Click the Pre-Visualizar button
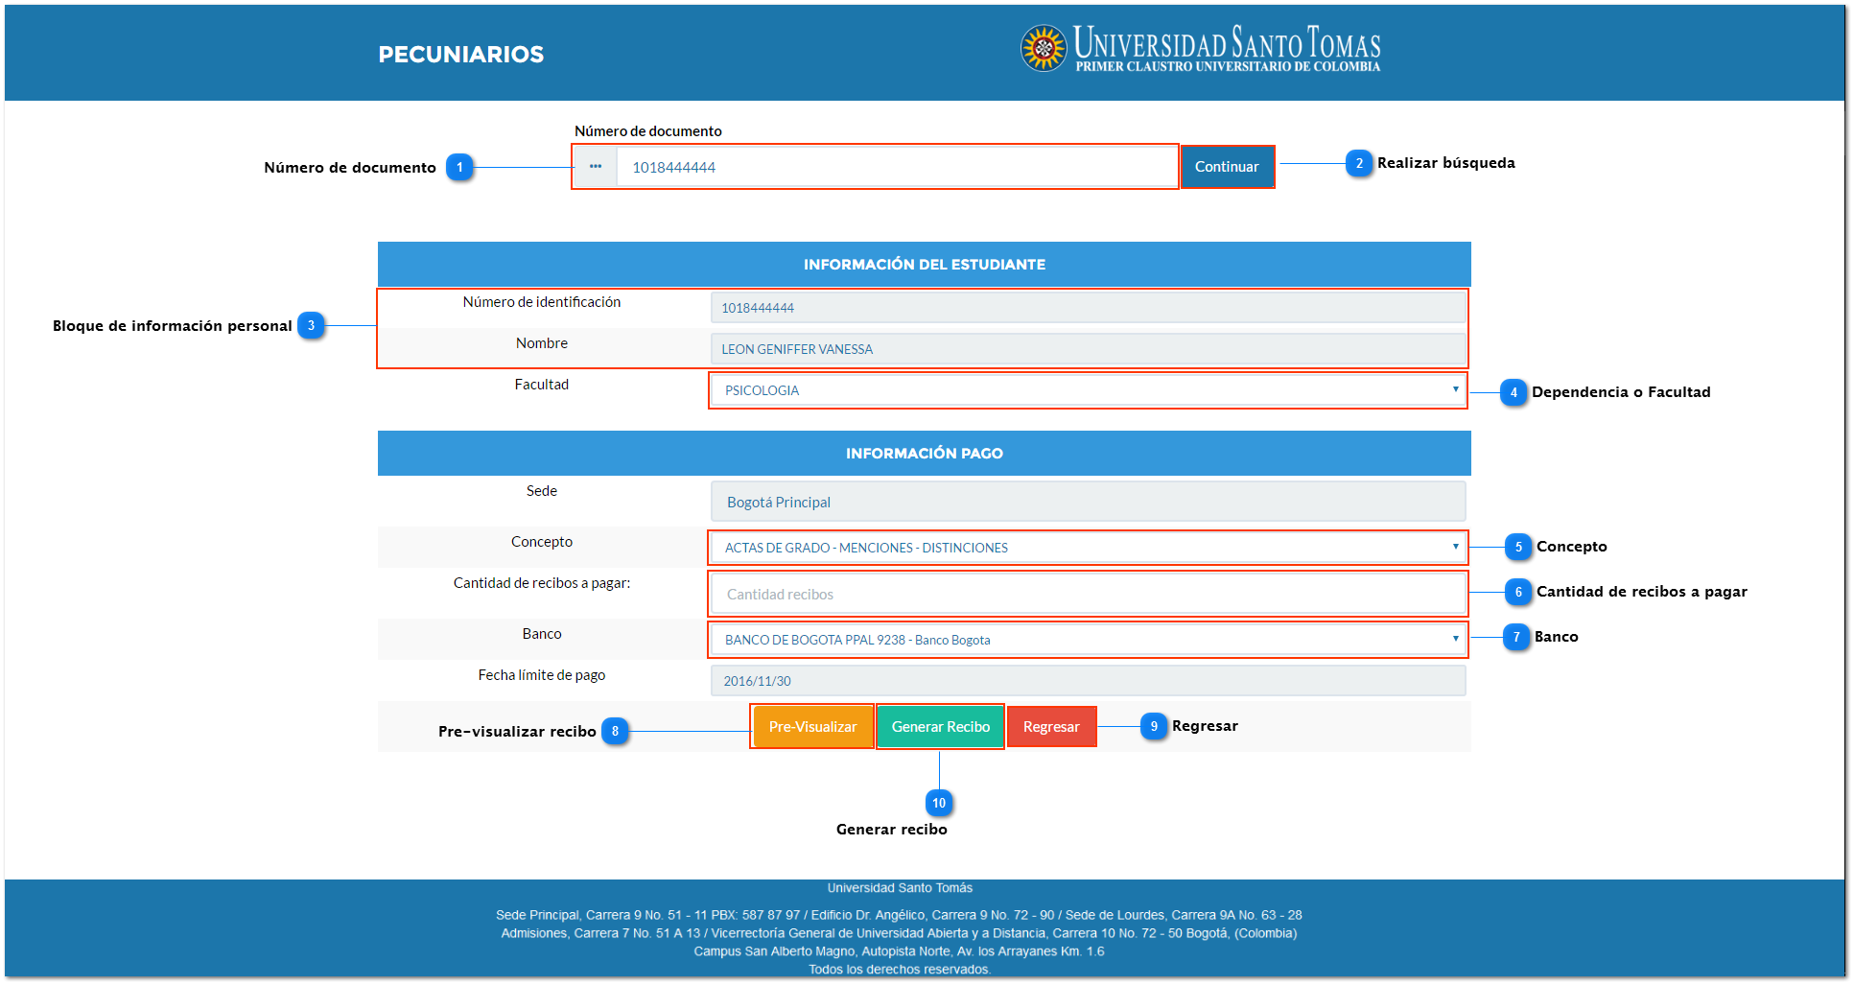 coord(812,727)
